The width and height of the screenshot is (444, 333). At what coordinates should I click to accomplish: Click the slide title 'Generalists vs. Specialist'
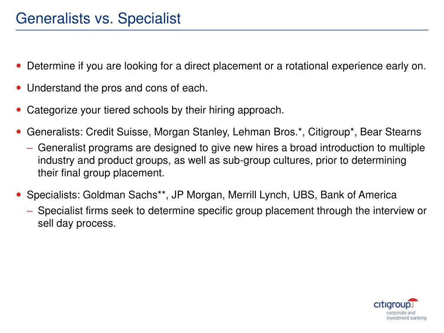98,19
